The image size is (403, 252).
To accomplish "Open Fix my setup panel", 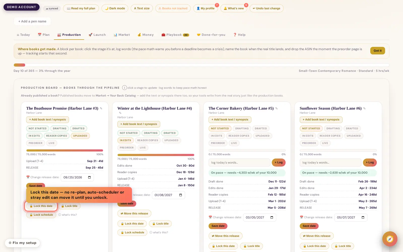I will click(22, 243).
